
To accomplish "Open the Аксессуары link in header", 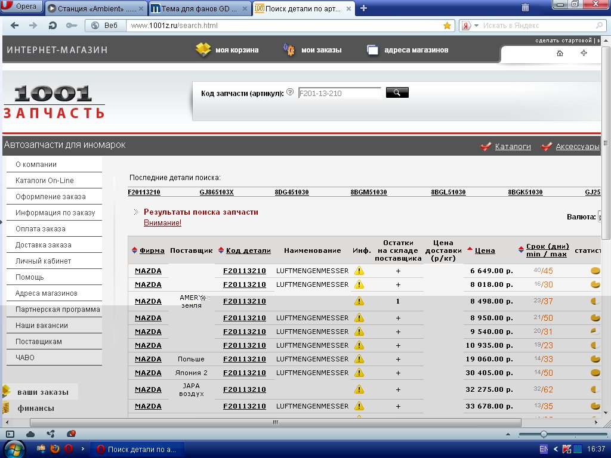I will 578,147.
